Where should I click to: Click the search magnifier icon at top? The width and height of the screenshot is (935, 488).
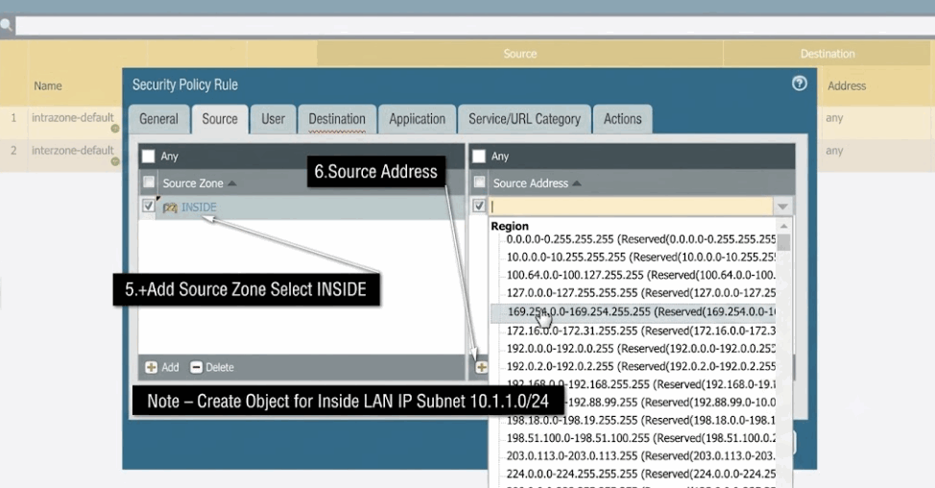pos(6,25)
